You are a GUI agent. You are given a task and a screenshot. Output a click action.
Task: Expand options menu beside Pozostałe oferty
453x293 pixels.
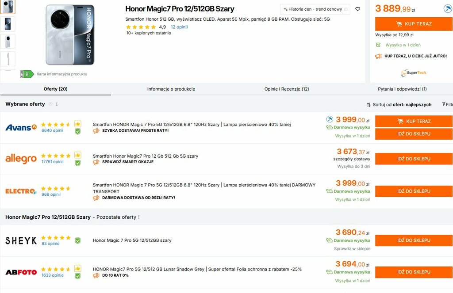139,217
